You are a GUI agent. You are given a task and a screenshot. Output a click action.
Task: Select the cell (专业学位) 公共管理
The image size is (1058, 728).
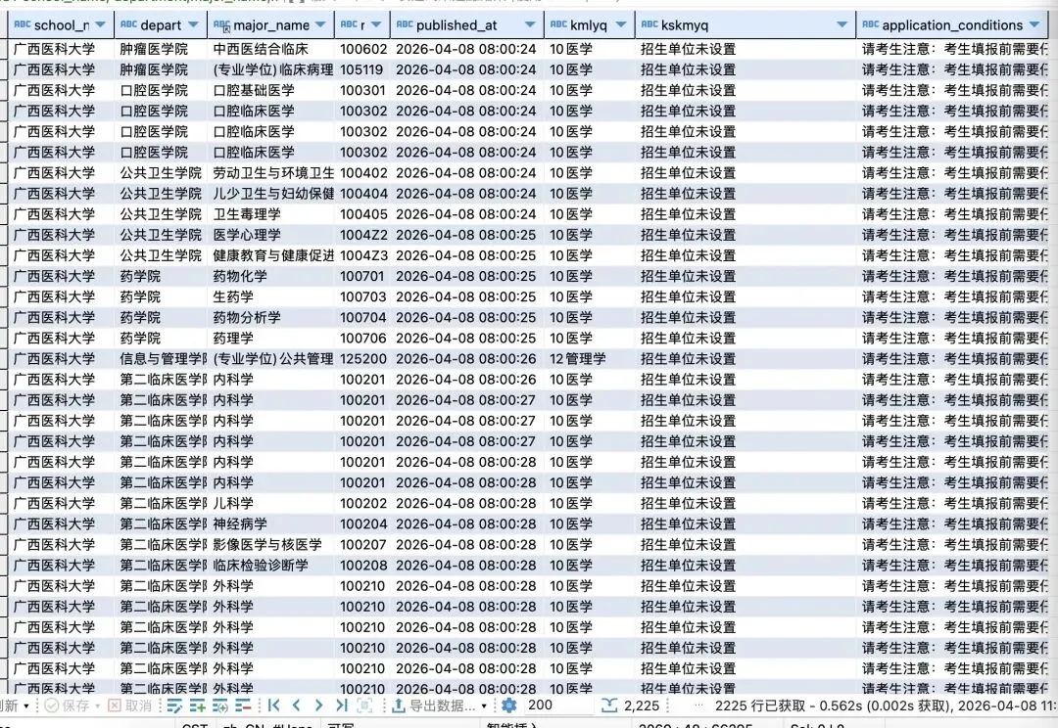[271, 359]
